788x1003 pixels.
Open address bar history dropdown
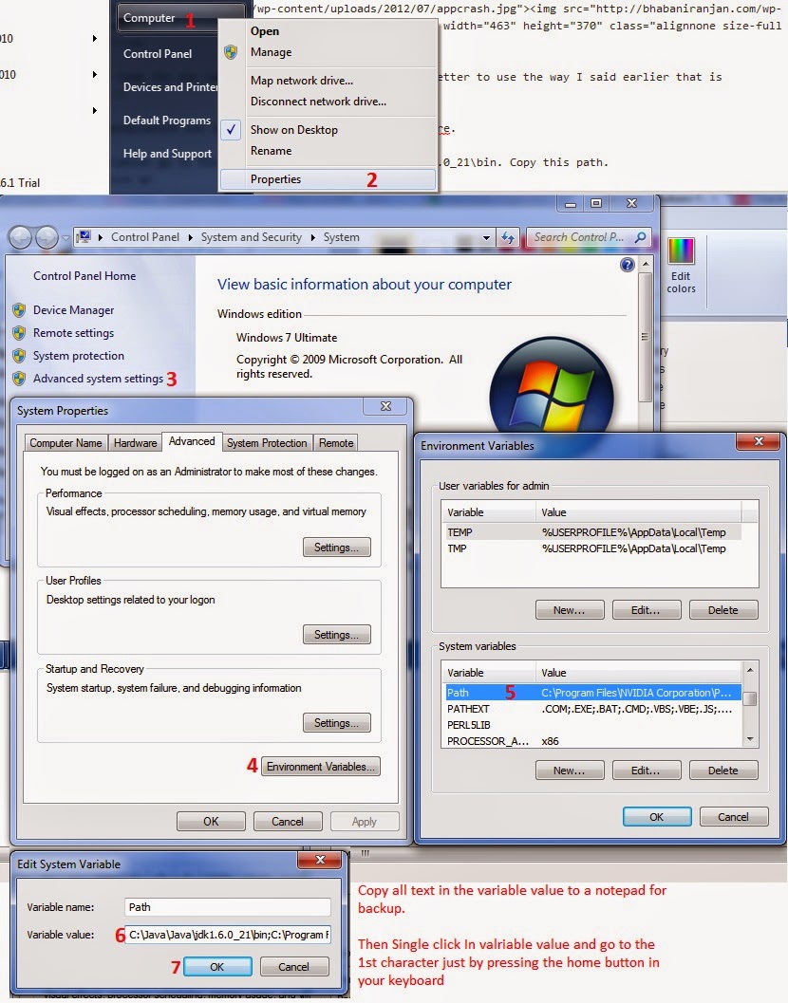click(x=486, y=237)
